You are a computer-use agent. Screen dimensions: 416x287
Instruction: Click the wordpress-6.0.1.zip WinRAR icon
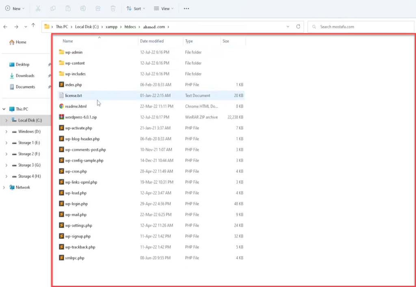(x=62, y=117)
